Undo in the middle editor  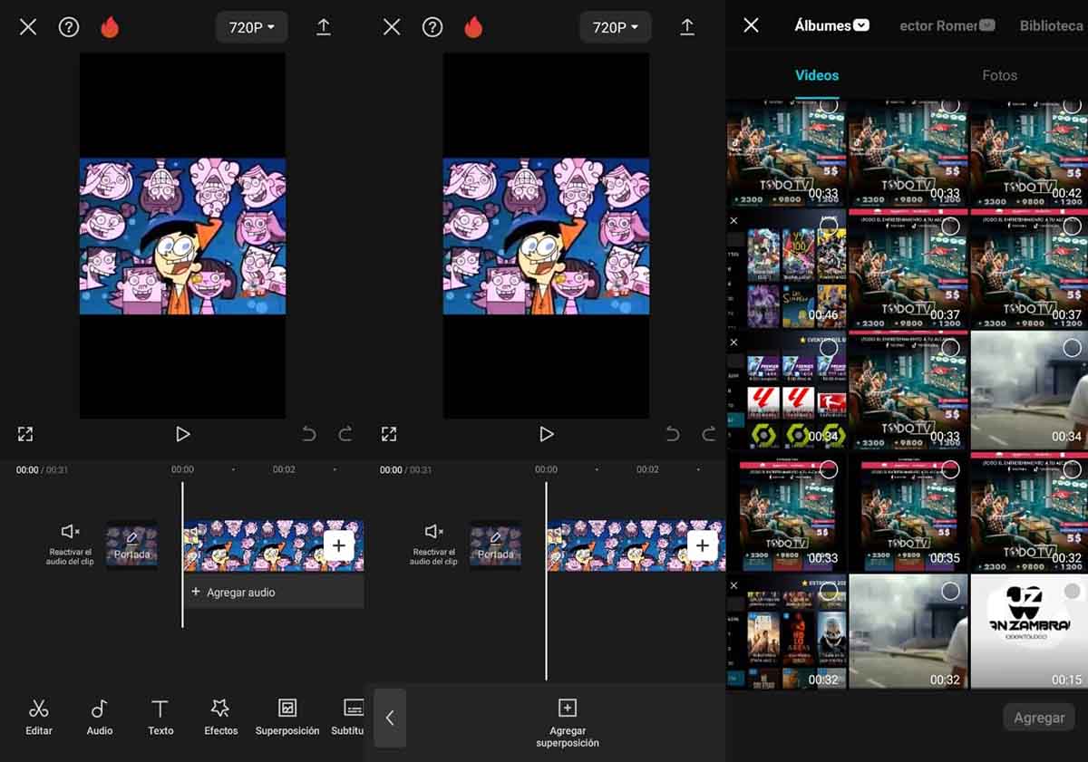click(672, 434)
